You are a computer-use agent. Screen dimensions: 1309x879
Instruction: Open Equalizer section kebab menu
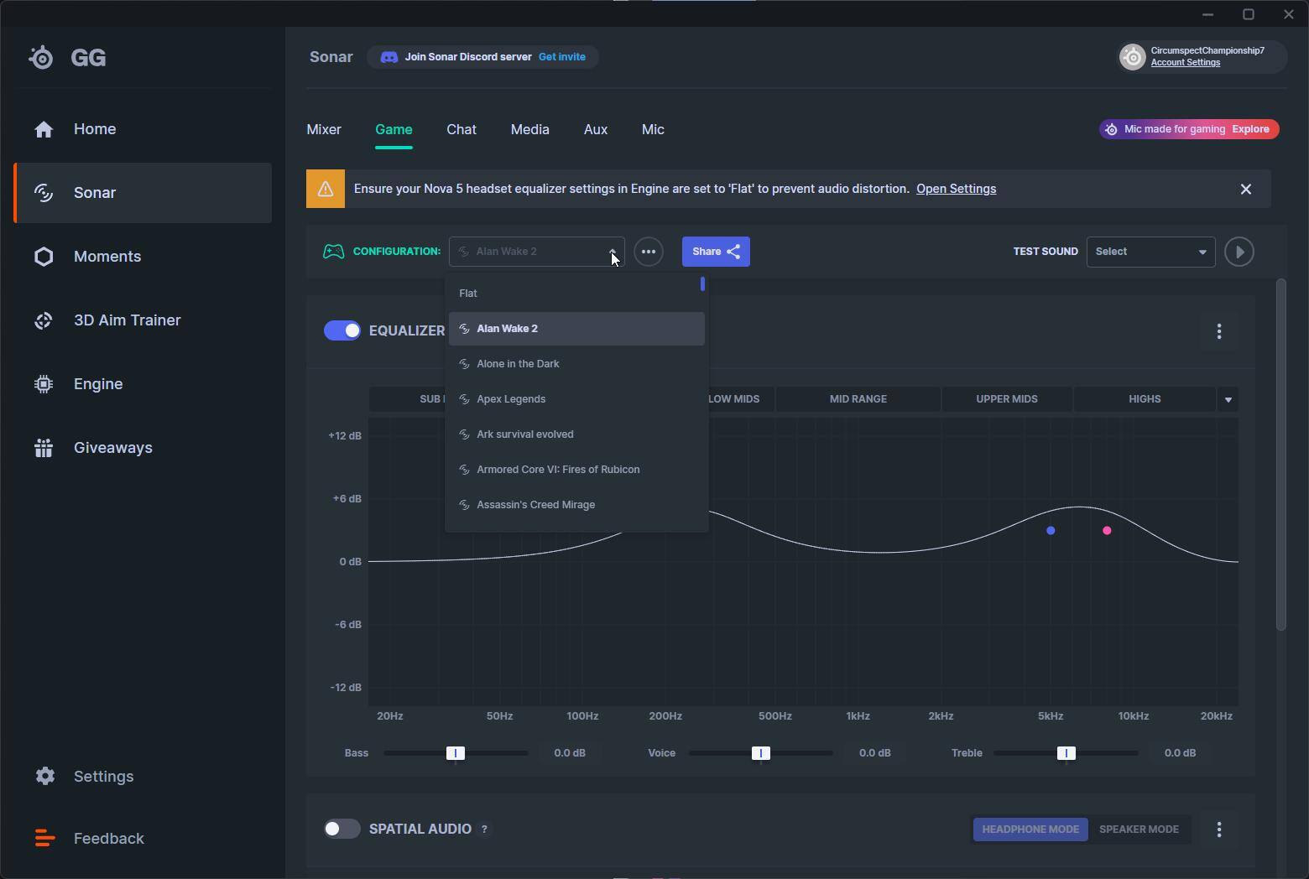(x=1219, y=331)
